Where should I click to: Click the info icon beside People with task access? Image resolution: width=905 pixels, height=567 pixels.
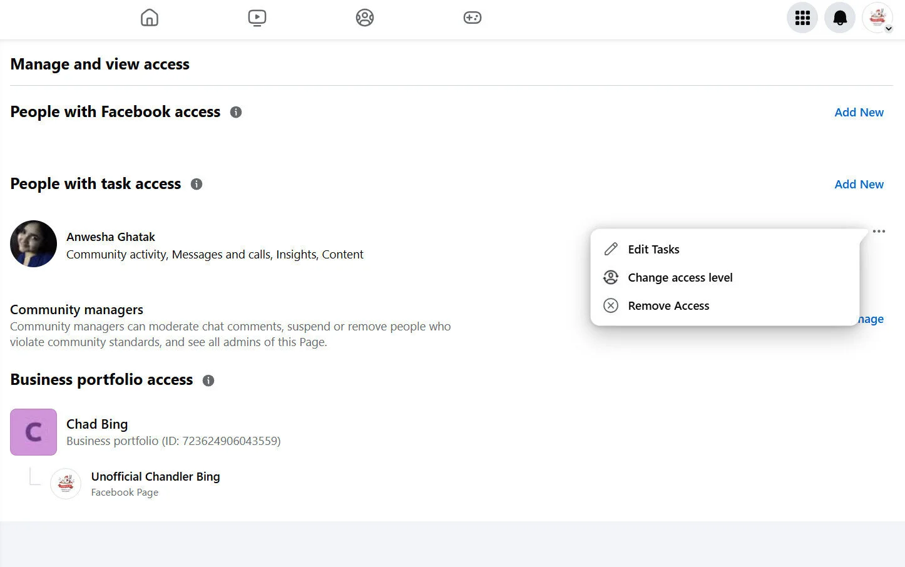point(196,184)
